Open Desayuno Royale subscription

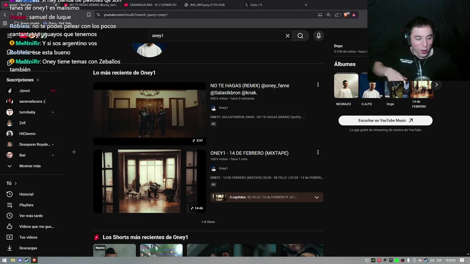[x=35, y=144]
